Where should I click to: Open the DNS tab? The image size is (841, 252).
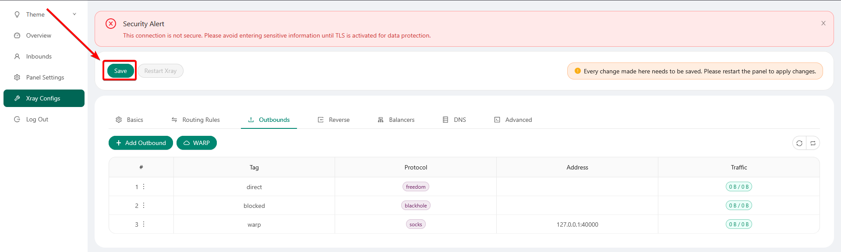pos(454,120)
